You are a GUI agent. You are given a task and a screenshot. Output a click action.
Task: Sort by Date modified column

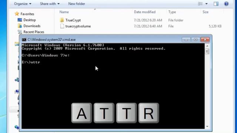coord(145,12)
